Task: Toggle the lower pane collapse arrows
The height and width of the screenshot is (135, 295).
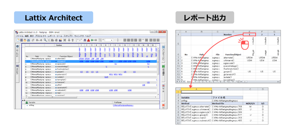Action: 24,100
